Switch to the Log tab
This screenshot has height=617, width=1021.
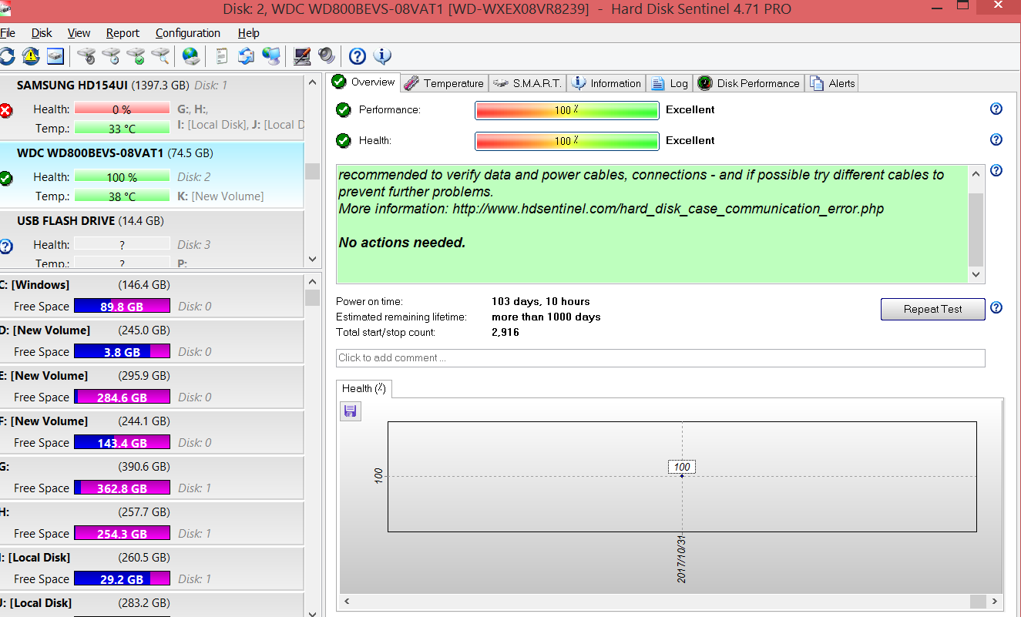point(670,83)
